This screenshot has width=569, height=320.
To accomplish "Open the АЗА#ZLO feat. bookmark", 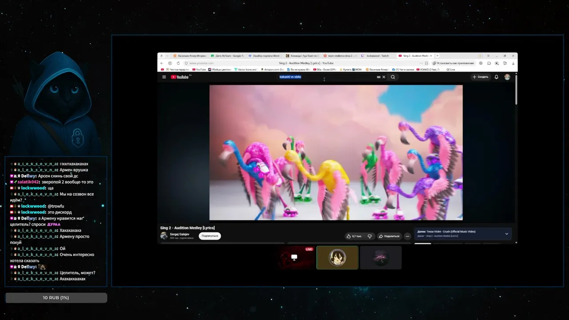I will pyautogui.click(x=429, y=70).
